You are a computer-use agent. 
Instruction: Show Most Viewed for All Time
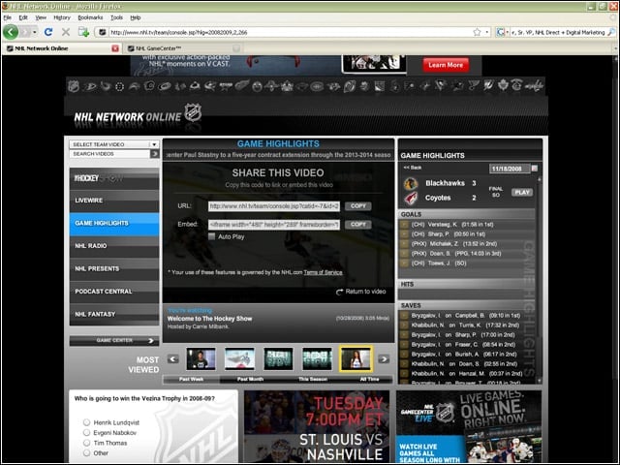(370, 379)
